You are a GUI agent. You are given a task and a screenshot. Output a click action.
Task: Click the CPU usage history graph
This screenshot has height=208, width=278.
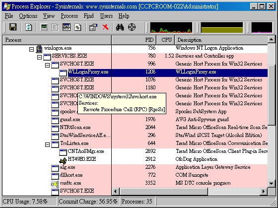(x=171, y=27)
